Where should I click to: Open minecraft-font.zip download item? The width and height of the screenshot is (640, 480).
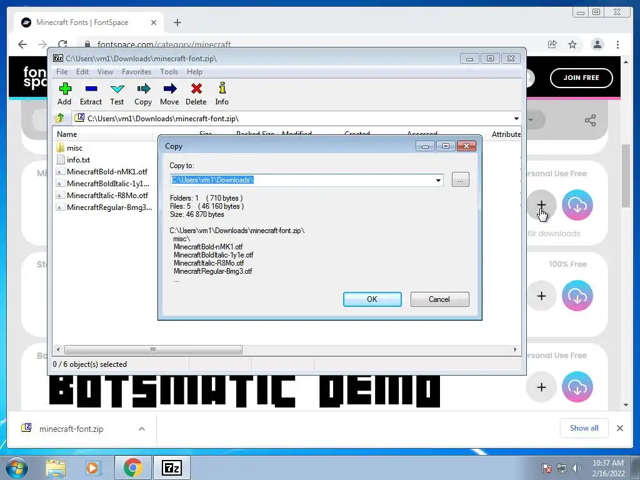click(x=71, y=429)
